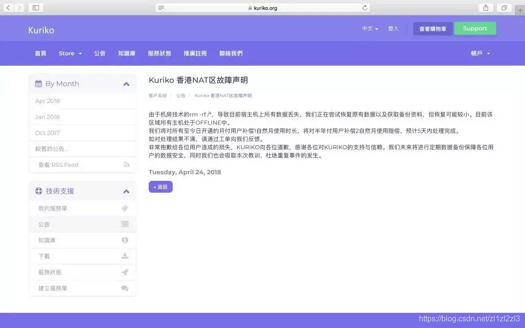Open the 帳戶 account dropdown
The width and height of the screenshot is (525, 328).
coord(480,53)
